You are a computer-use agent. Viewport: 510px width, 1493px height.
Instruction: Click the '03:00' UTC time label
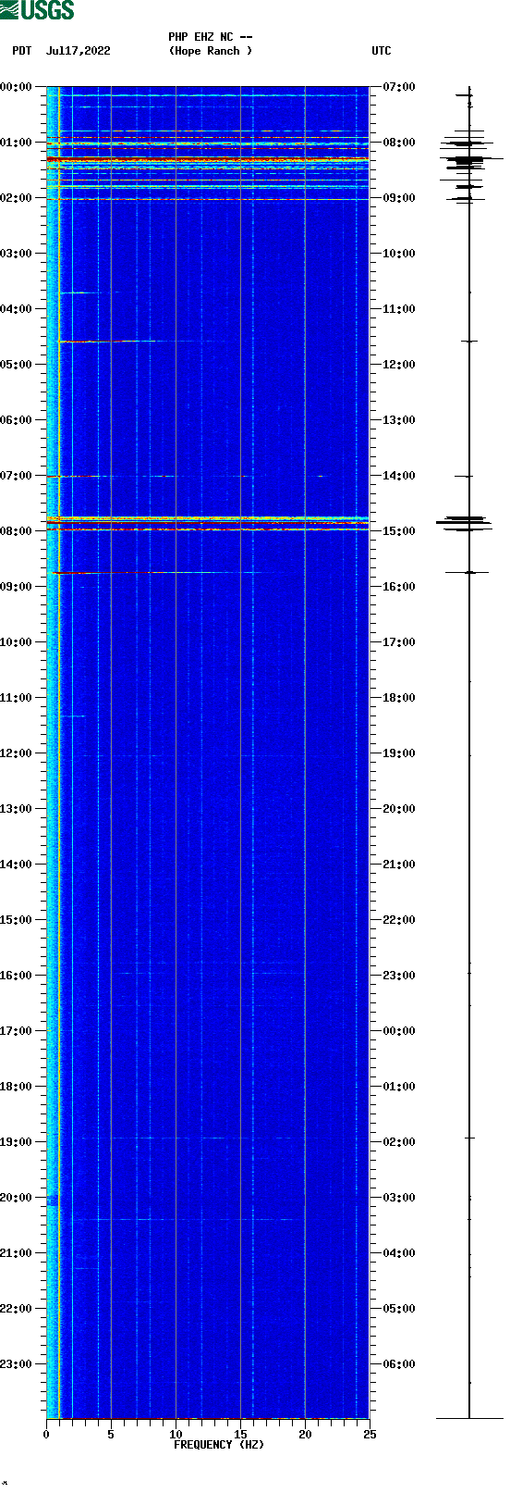(x=399, y=1198)
